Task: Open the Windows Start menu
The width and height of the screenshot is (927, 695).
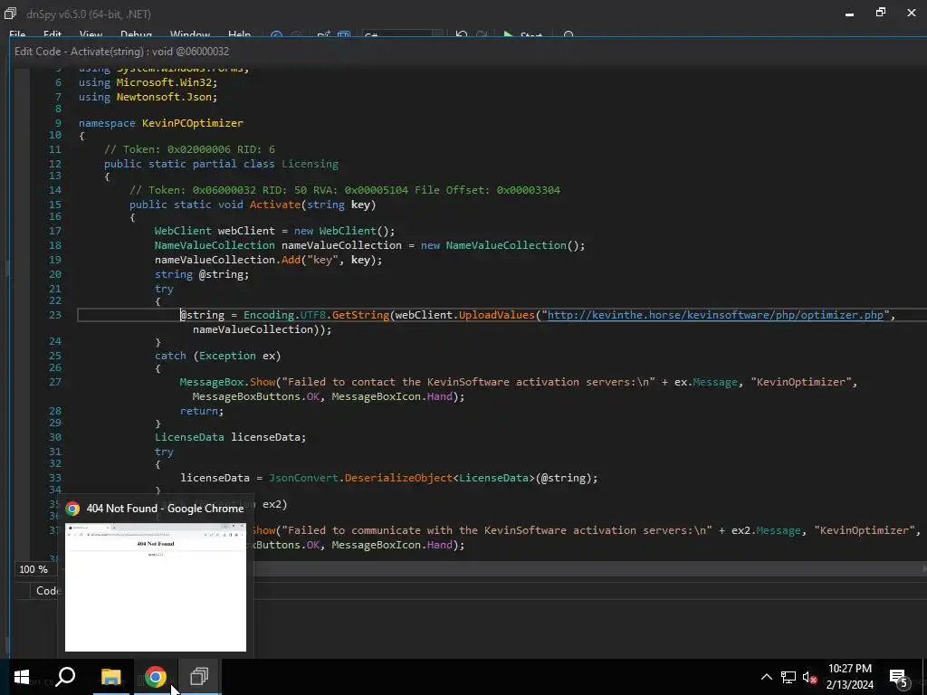Action: (22, 677)
